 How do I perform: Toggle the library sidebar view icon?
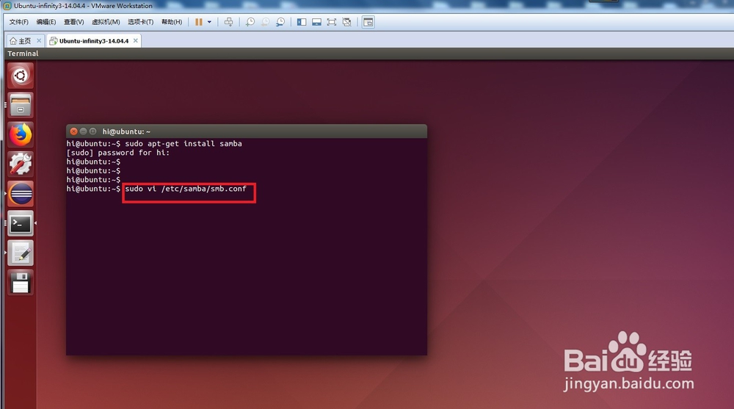[302, 22]
